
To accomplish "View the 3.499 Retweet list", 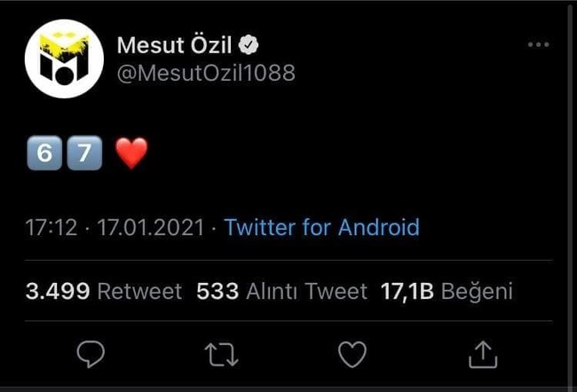I will pyautogui.click(x=103, y=292).
